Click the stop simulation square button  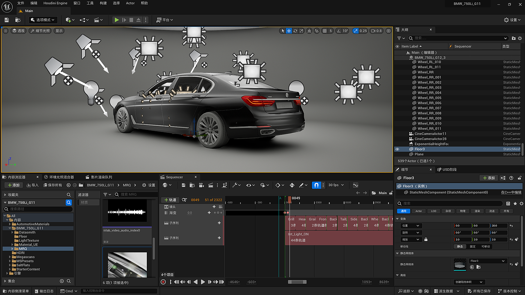pyautogui.click(x=131, y=20)
